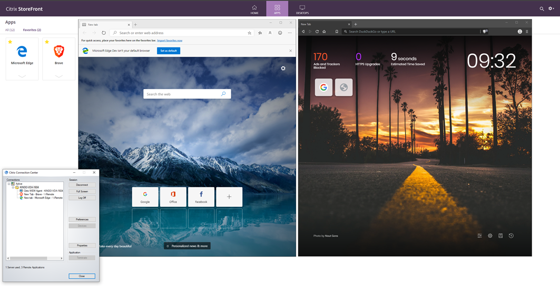
Task: Click Brave's bookmark page icon
Action: point(337,32)
